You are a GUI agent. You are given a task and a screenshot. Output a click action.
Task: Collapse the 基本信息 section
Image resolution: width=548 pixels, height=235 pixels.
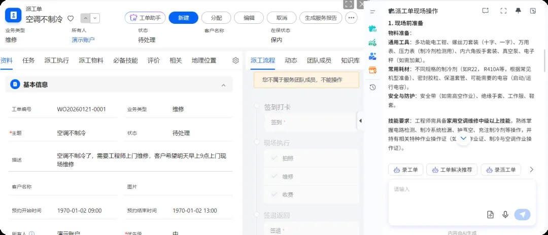(224, 85)
